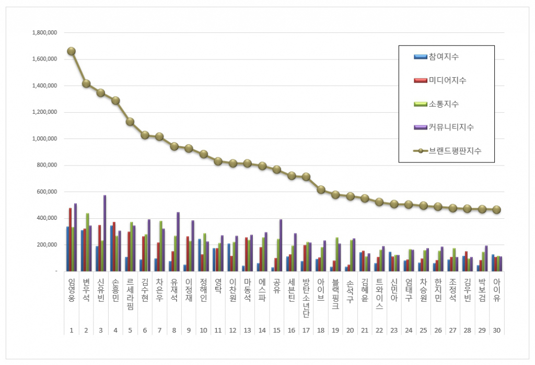Click the tall purple bar for 신유빈
The height and width of the screenshot is (365, 535).
click(x=104, y=233)
